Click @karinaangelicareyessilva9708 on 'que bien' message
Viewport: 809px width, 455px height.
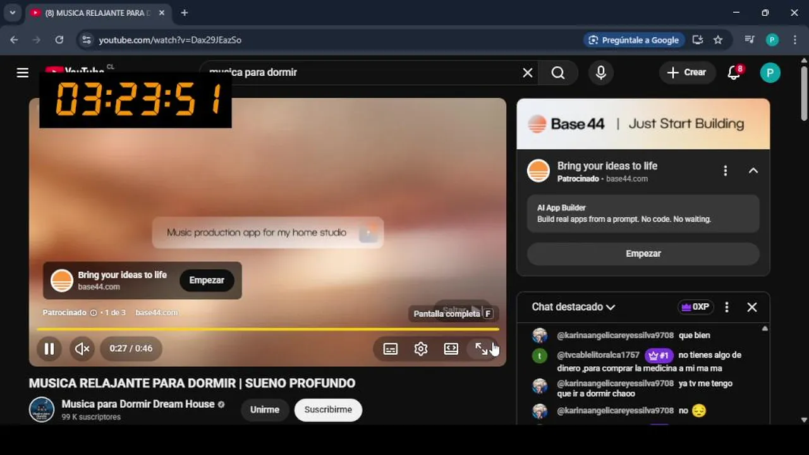(x=615, y=336)
